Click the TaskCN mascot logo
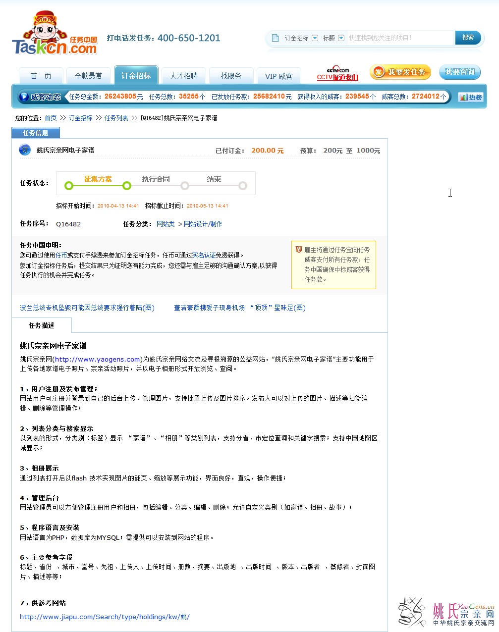This screenshot has width=499, height=632. tap(55, 33)
